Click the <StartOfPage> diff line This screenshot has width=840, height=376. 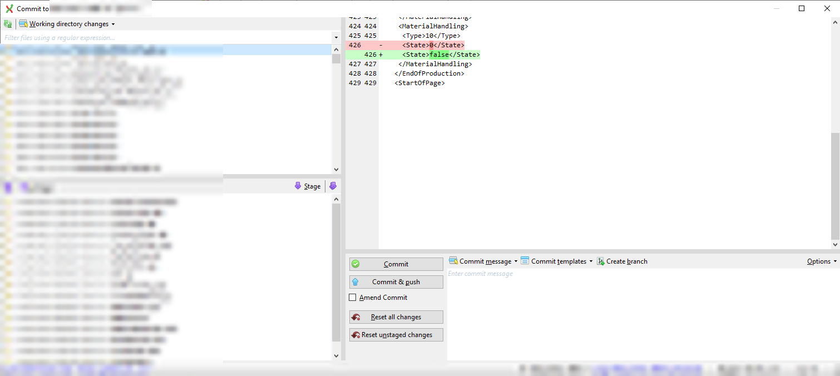419,83
